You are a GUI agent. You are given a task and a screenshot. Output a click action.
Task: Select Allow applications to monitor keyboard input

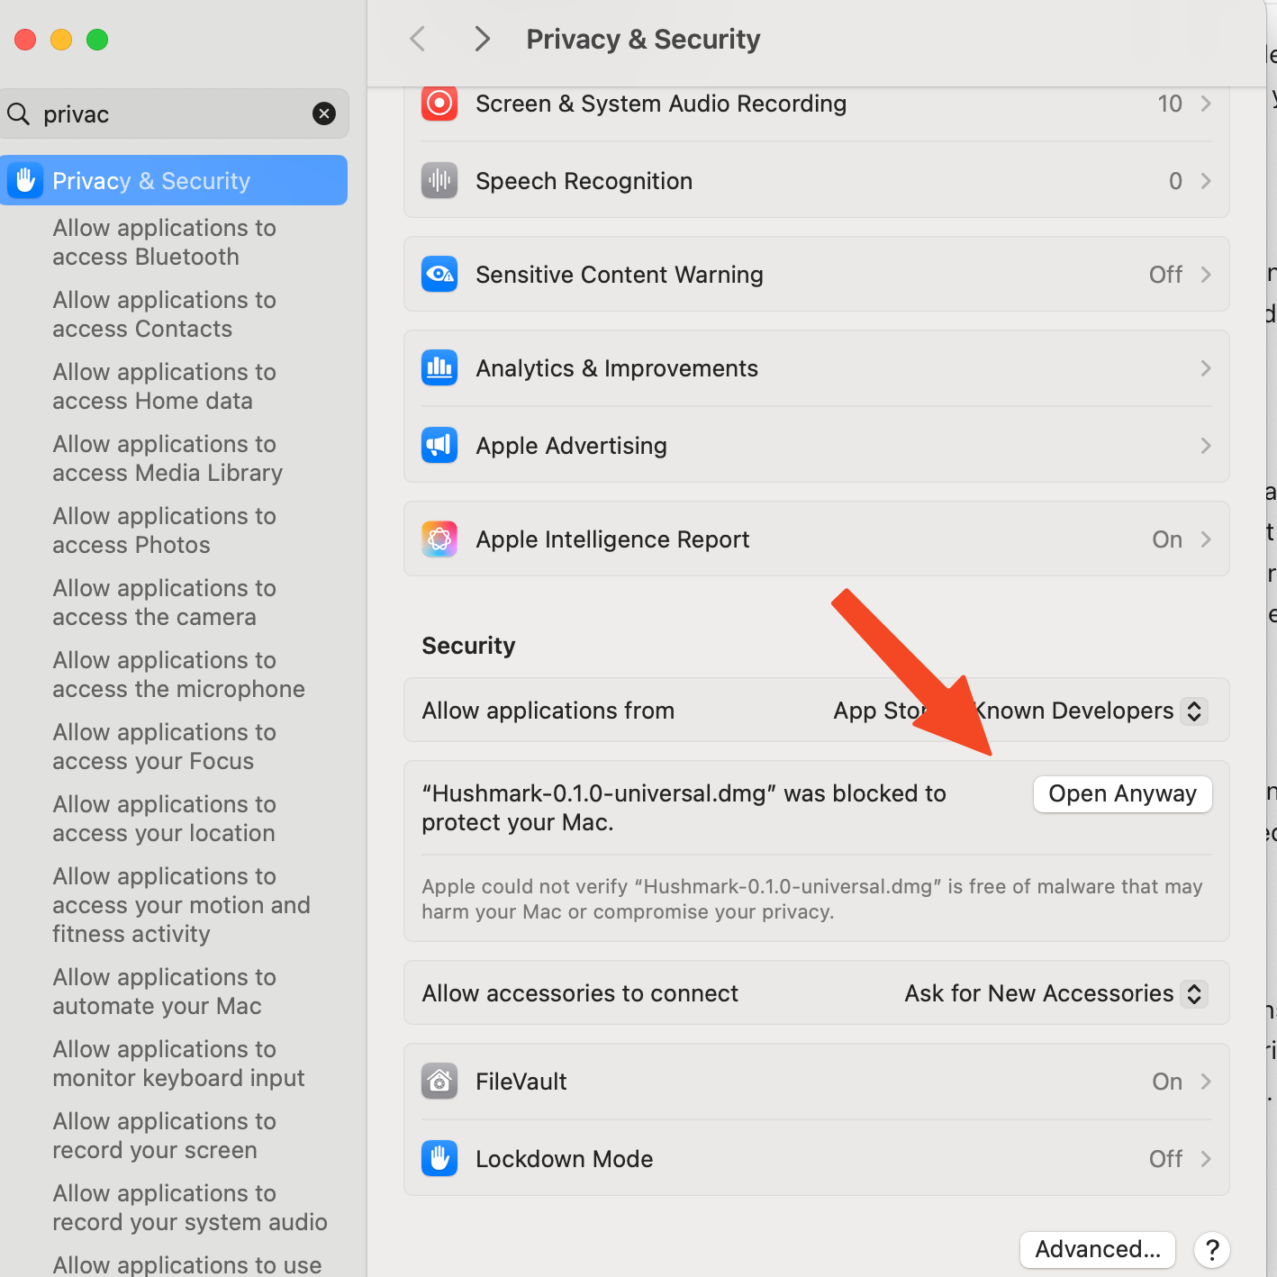tap(178, 1064)
